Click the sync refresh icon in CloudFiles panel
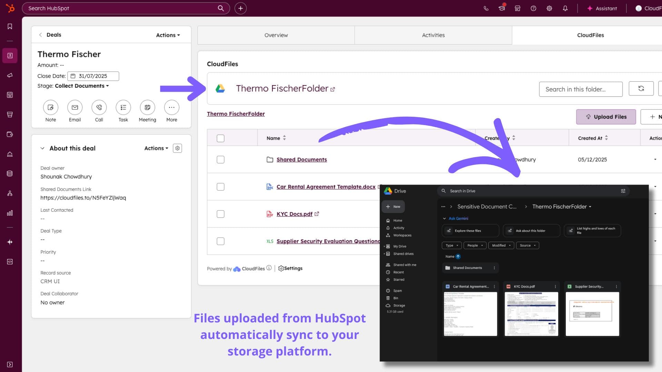This screenshot has width=662, height=372. coord(641,89)
